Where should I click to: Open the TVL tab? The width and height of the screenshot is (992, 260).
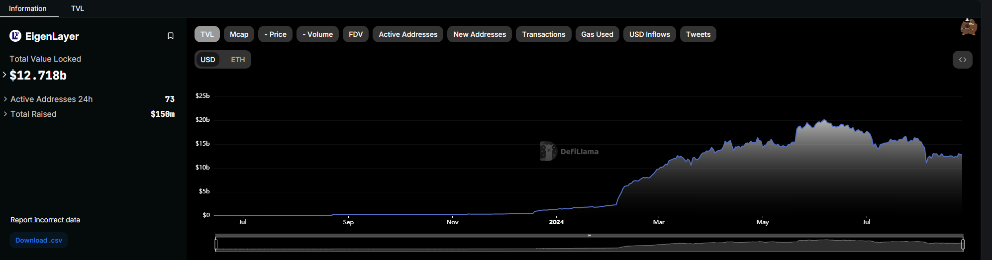pos(78,8)
